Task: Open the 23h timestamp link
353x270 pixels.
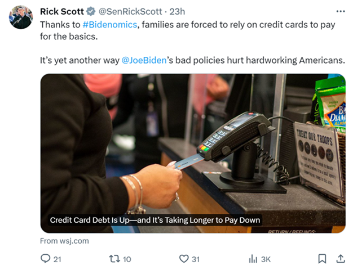Action: pos(177,11)
